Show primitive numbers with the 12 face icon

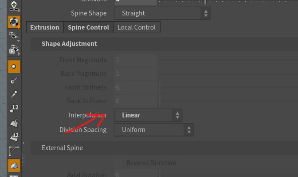pyautogui.click(x=14, y=137)
